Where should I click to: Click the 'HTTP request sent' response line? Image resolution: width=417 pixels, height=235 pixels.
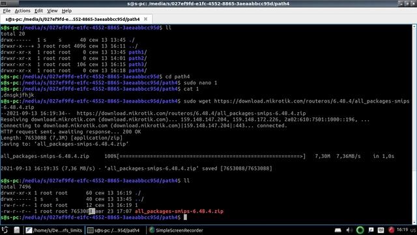pyautogui.click(x=71, y=132)
